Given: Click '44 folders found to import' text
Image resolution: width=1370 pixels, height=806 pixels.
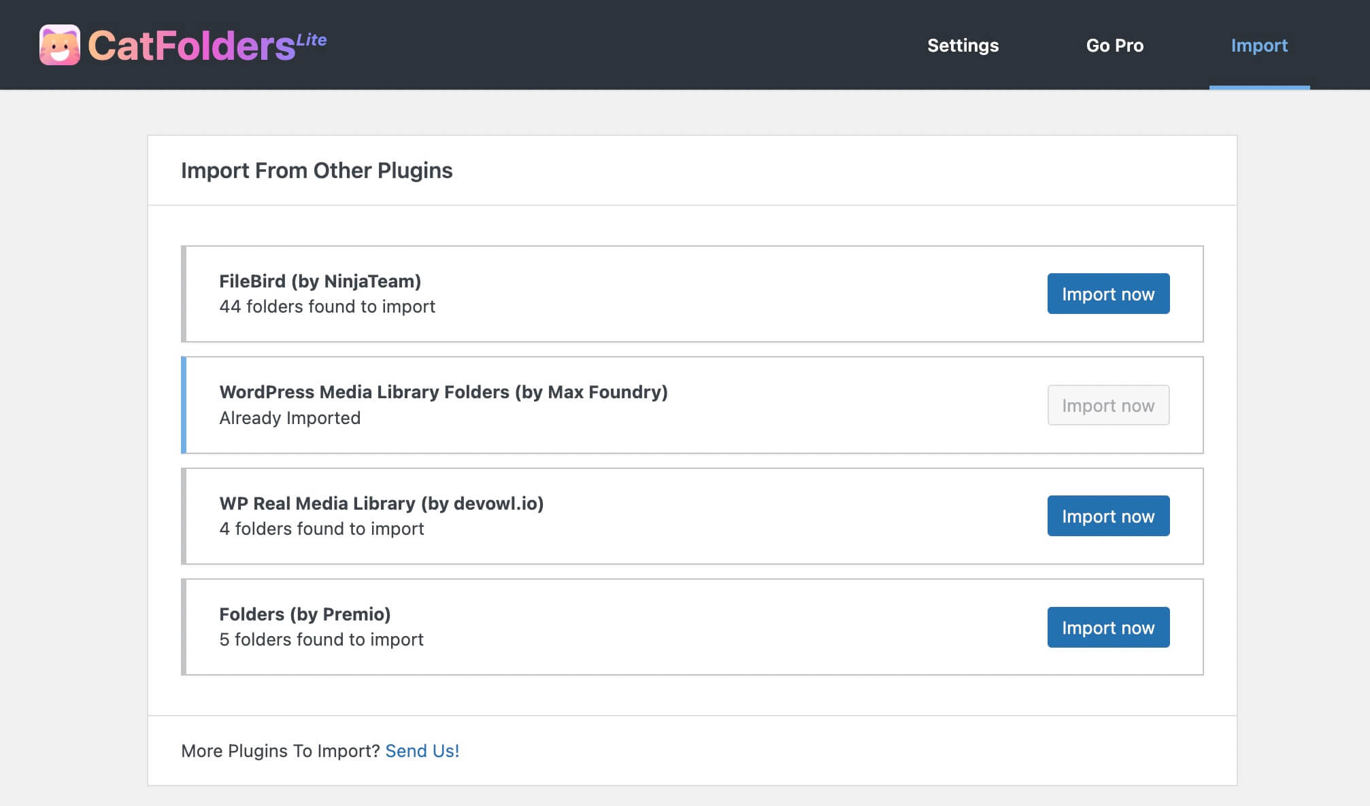Looking at the screenshot, I should 327,306.
